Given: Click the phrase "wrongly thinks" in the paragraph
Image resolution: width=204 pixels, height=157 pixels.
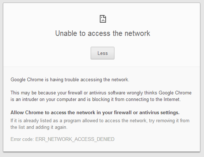Looking at the screenshot, I should [x=142, y=93].
